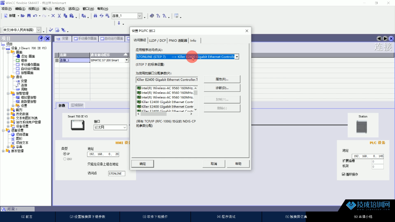Click the 属性(R)... button
The image size is (395, 222).
point(222,79)
